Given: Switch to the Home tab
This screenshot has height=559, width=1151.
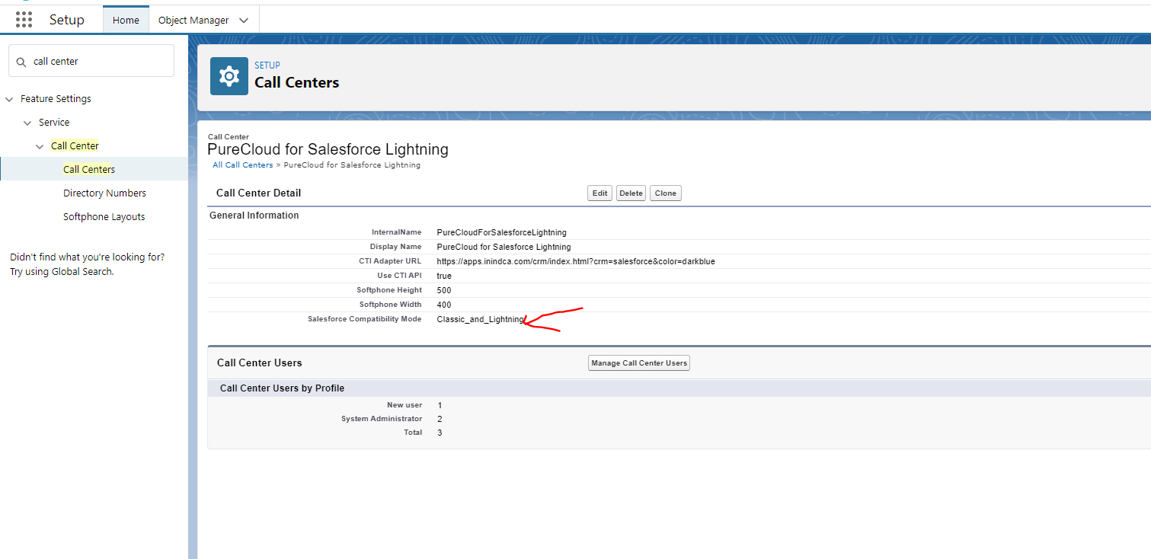Looking at the screenshot, I should point(126,20).
